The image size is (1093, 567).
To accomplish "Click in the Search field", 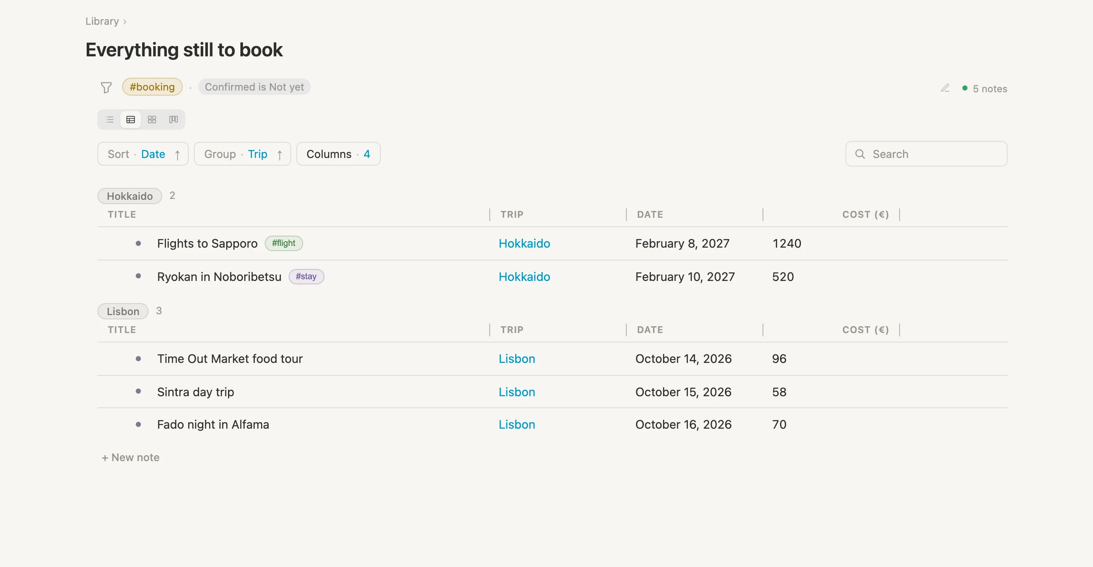I will 926,154.
